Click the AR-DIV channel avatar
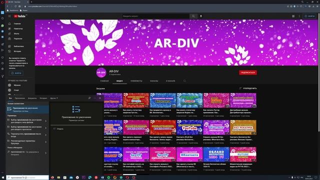 [x=101, y=72]
